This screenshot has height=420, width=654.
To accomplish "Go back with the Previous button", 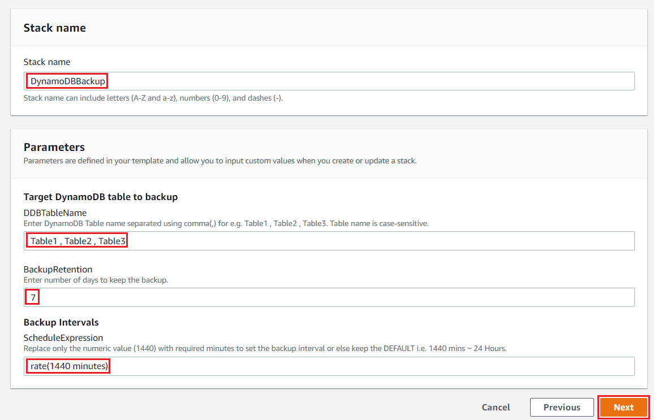I will pos(561,407).
